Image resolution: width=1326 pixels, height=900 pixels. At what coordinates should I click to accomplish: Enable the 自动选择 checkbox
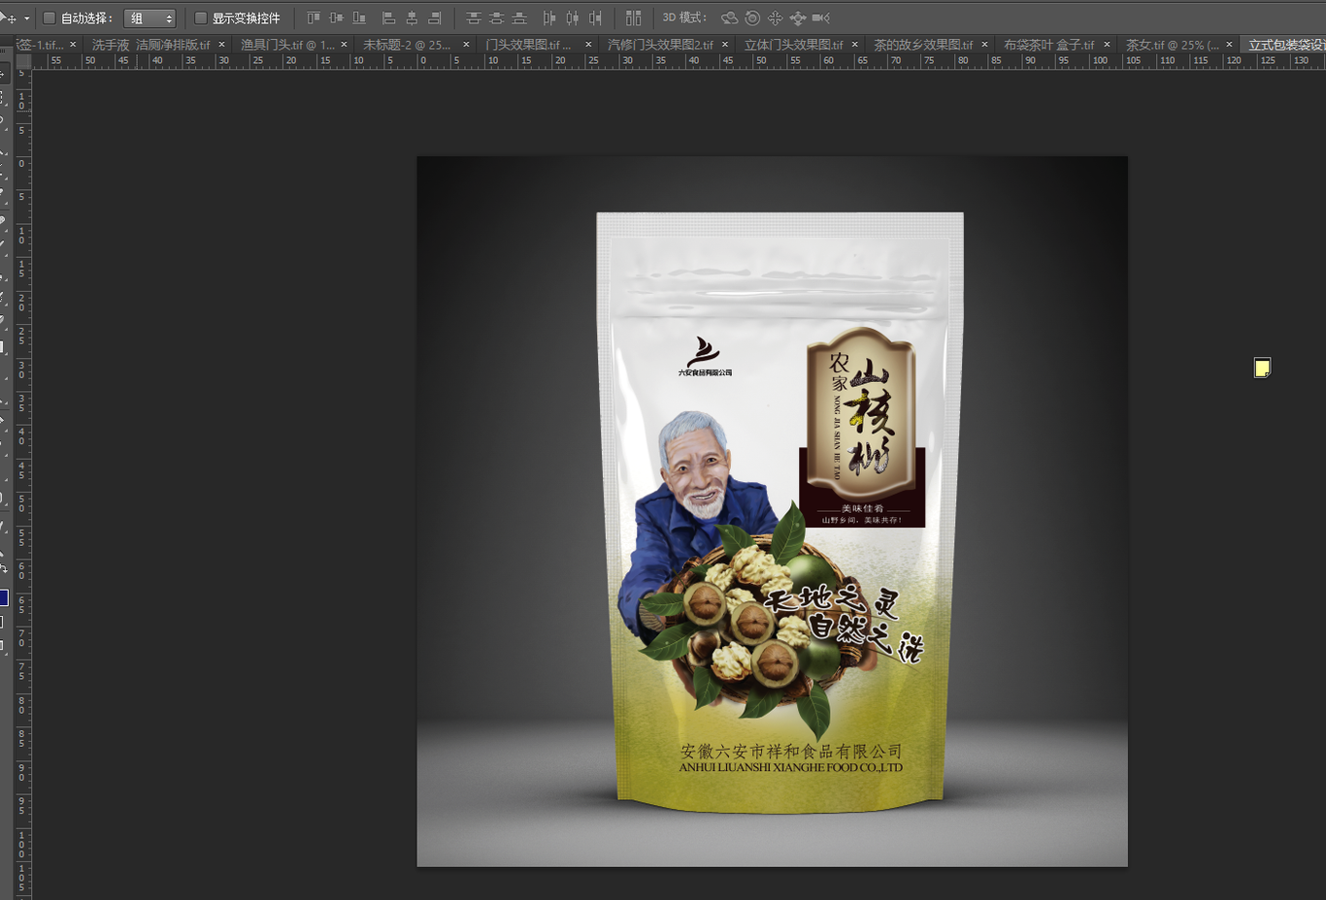pyautogui.click(x=50, y=17)
